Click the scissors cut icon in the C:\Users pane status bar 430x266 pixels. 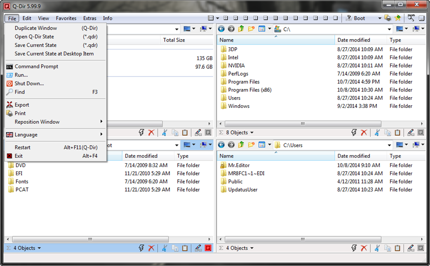pyautogui.click(x=378, y=248)
